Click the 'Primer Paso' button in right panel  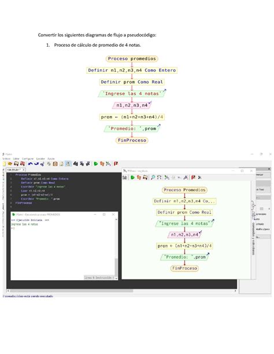click(262, 189)
